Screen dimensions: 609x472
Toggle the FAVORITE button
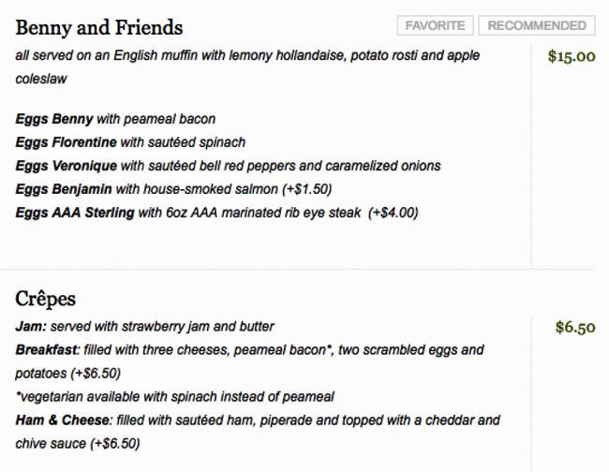(435, 26)
